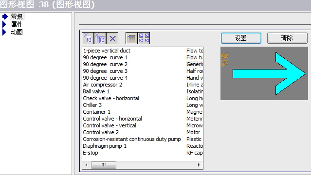Expand the 属性 section arrow
The height and width of the screenshot is (175, 311).
point(4,24)
